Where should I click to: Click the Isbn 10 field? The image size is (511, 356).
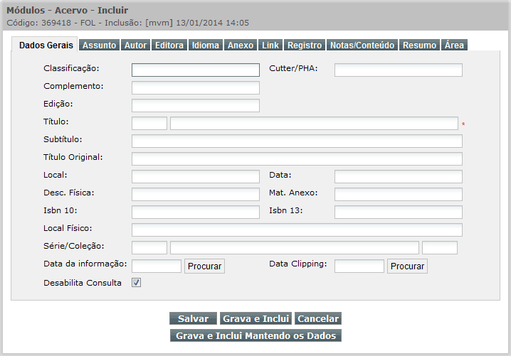(196, 212)
